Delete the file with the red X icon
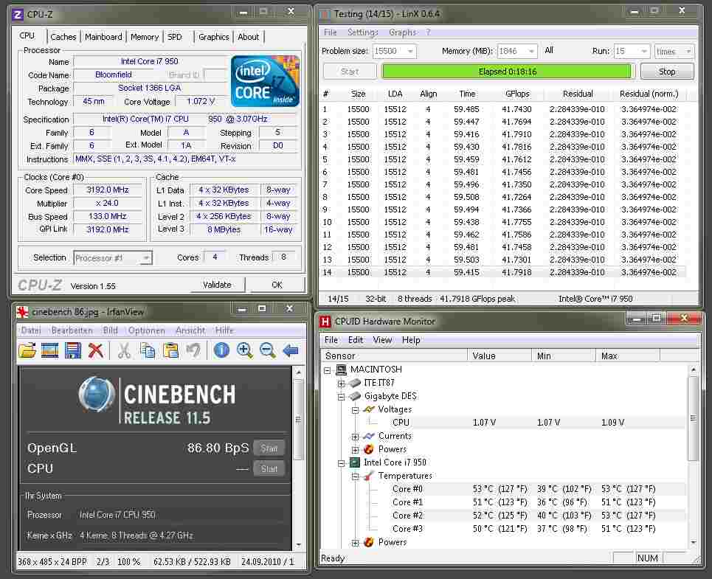This screenshot has height=579, width=712. click(x=96, y=350)
